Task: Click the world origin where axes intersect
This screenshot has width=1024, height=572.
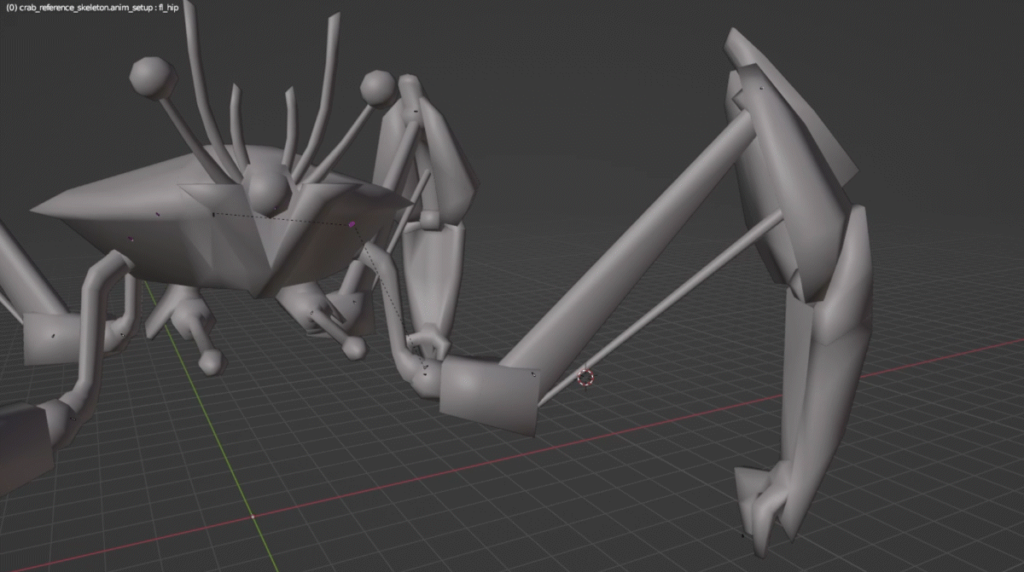Action: click(x=253, y=517)
